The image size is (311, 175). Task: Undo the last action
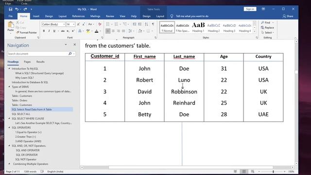[x=17, y=9]
